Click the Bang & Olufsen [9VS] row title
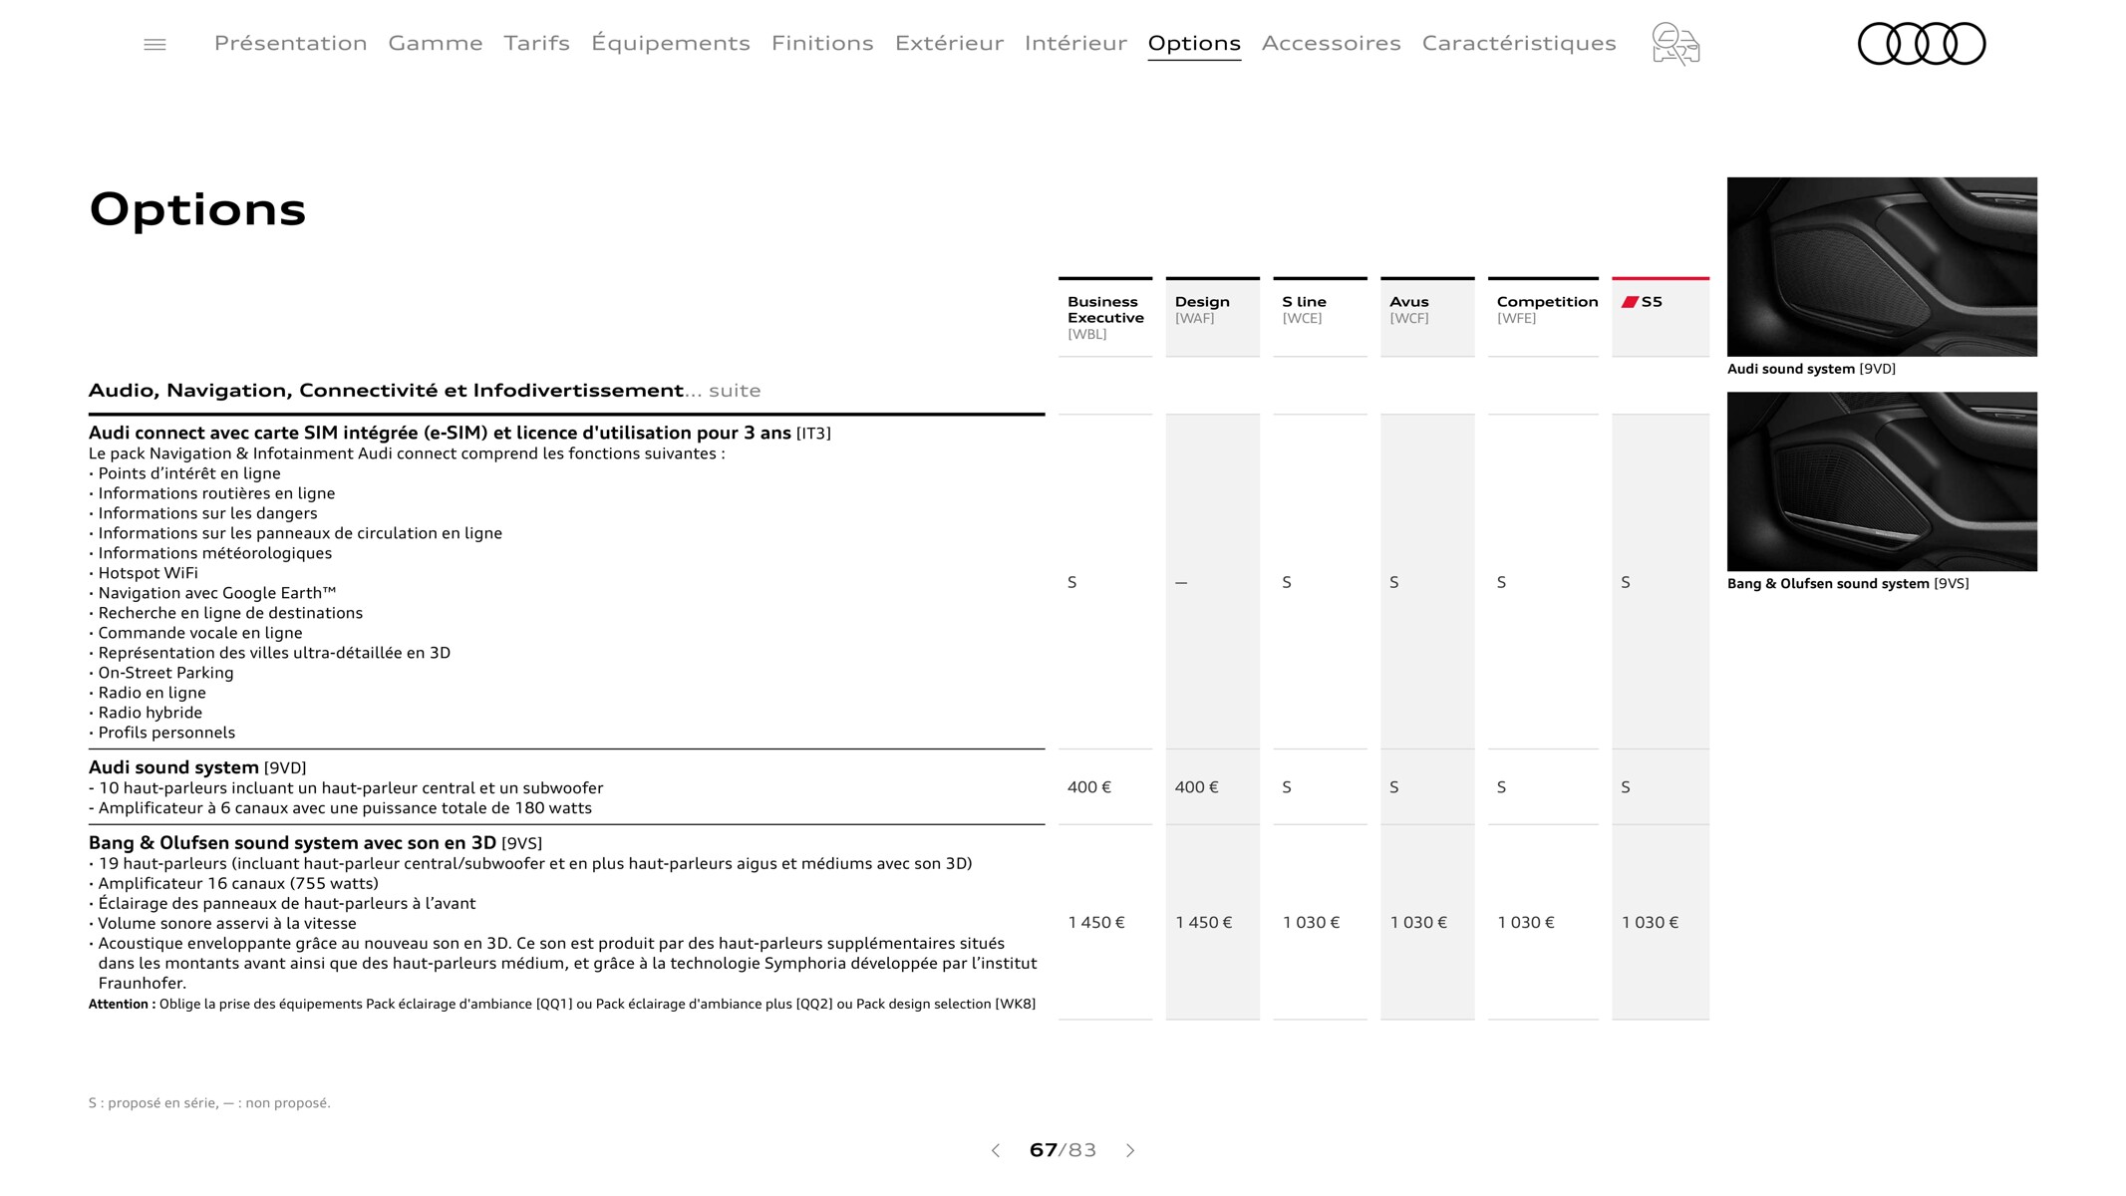 315,843
